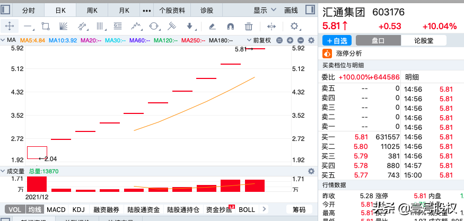
Task: Select the BOLL indicator tab
Action: tap(247, 209)
